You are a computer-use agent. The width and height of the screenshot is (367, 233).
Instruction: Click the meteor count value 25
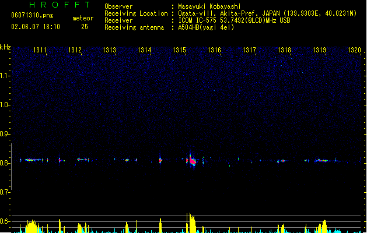85,27
